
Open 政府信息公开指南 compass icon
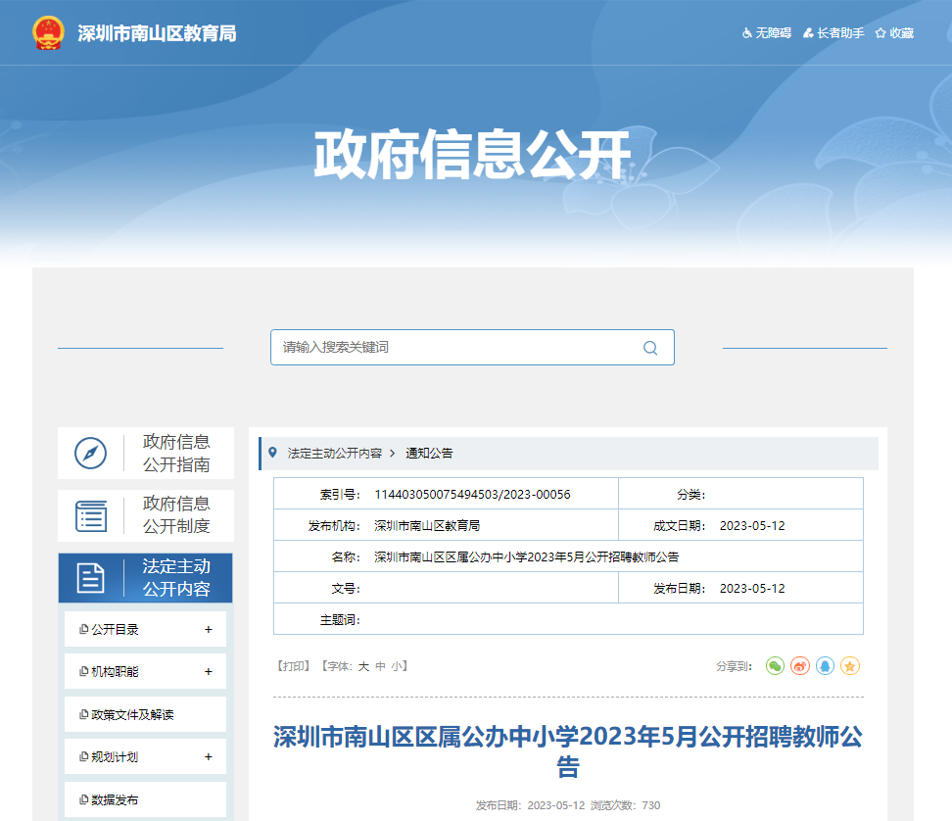(x=91, y=453)
